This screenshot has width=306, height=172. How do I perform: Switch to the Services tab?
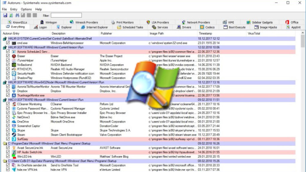pyautogui.click(x=160, y=27)
